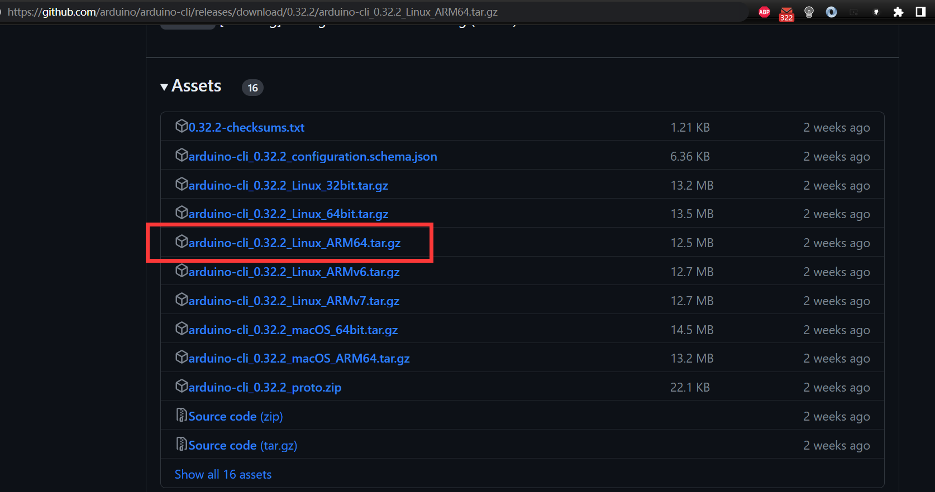935x492 pixels.
Task: Open the Extensions puzzle-piece menu
Action: (898, 12)
